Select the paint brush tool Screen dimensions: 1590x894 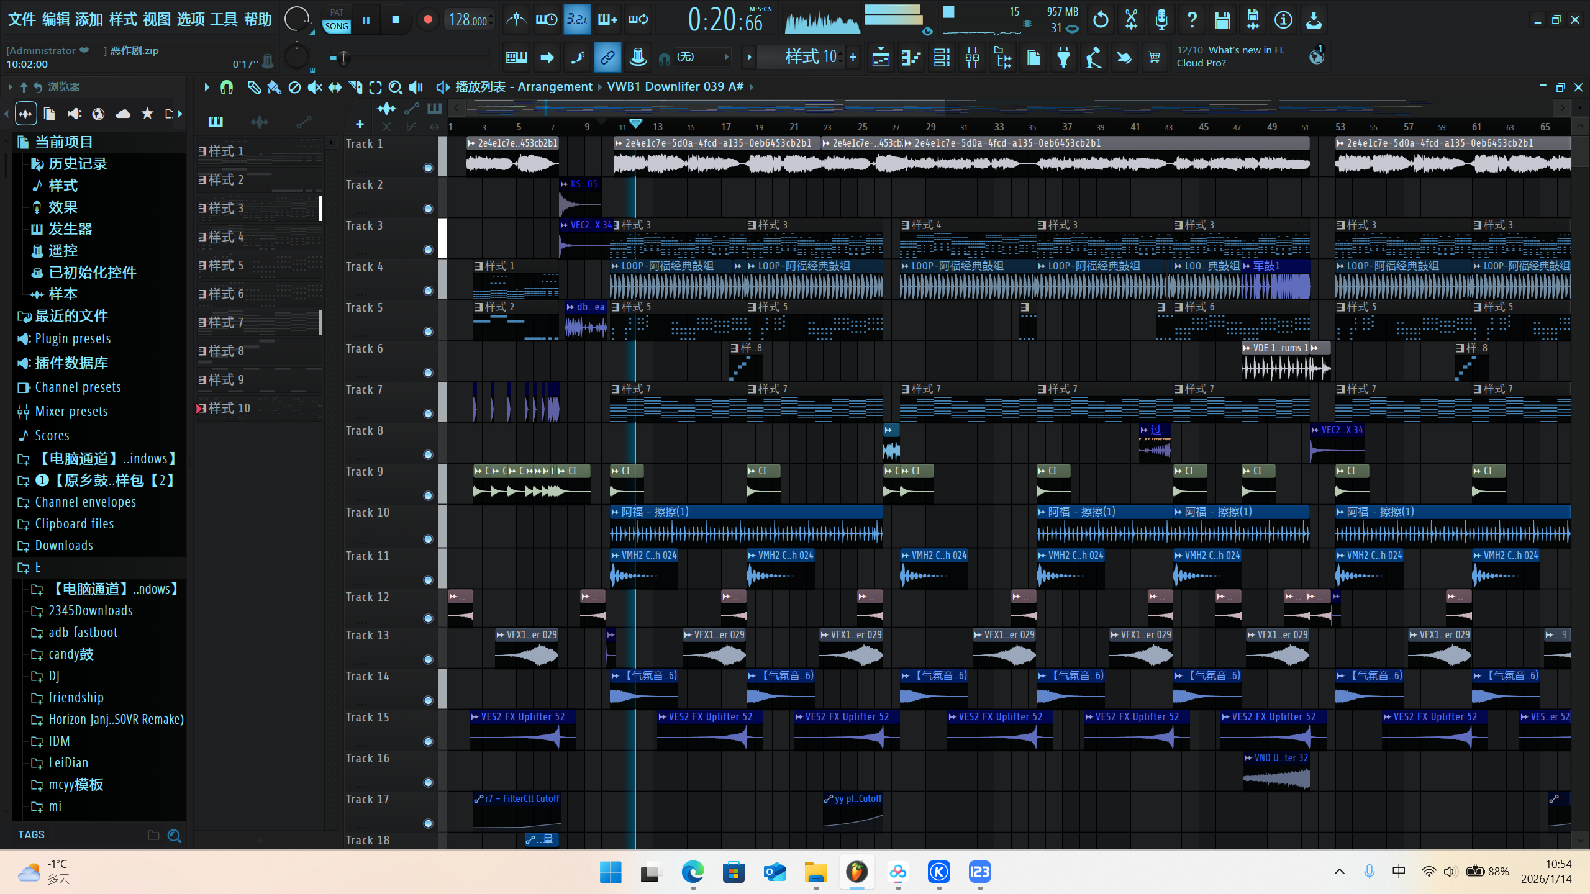click(274, 87)
